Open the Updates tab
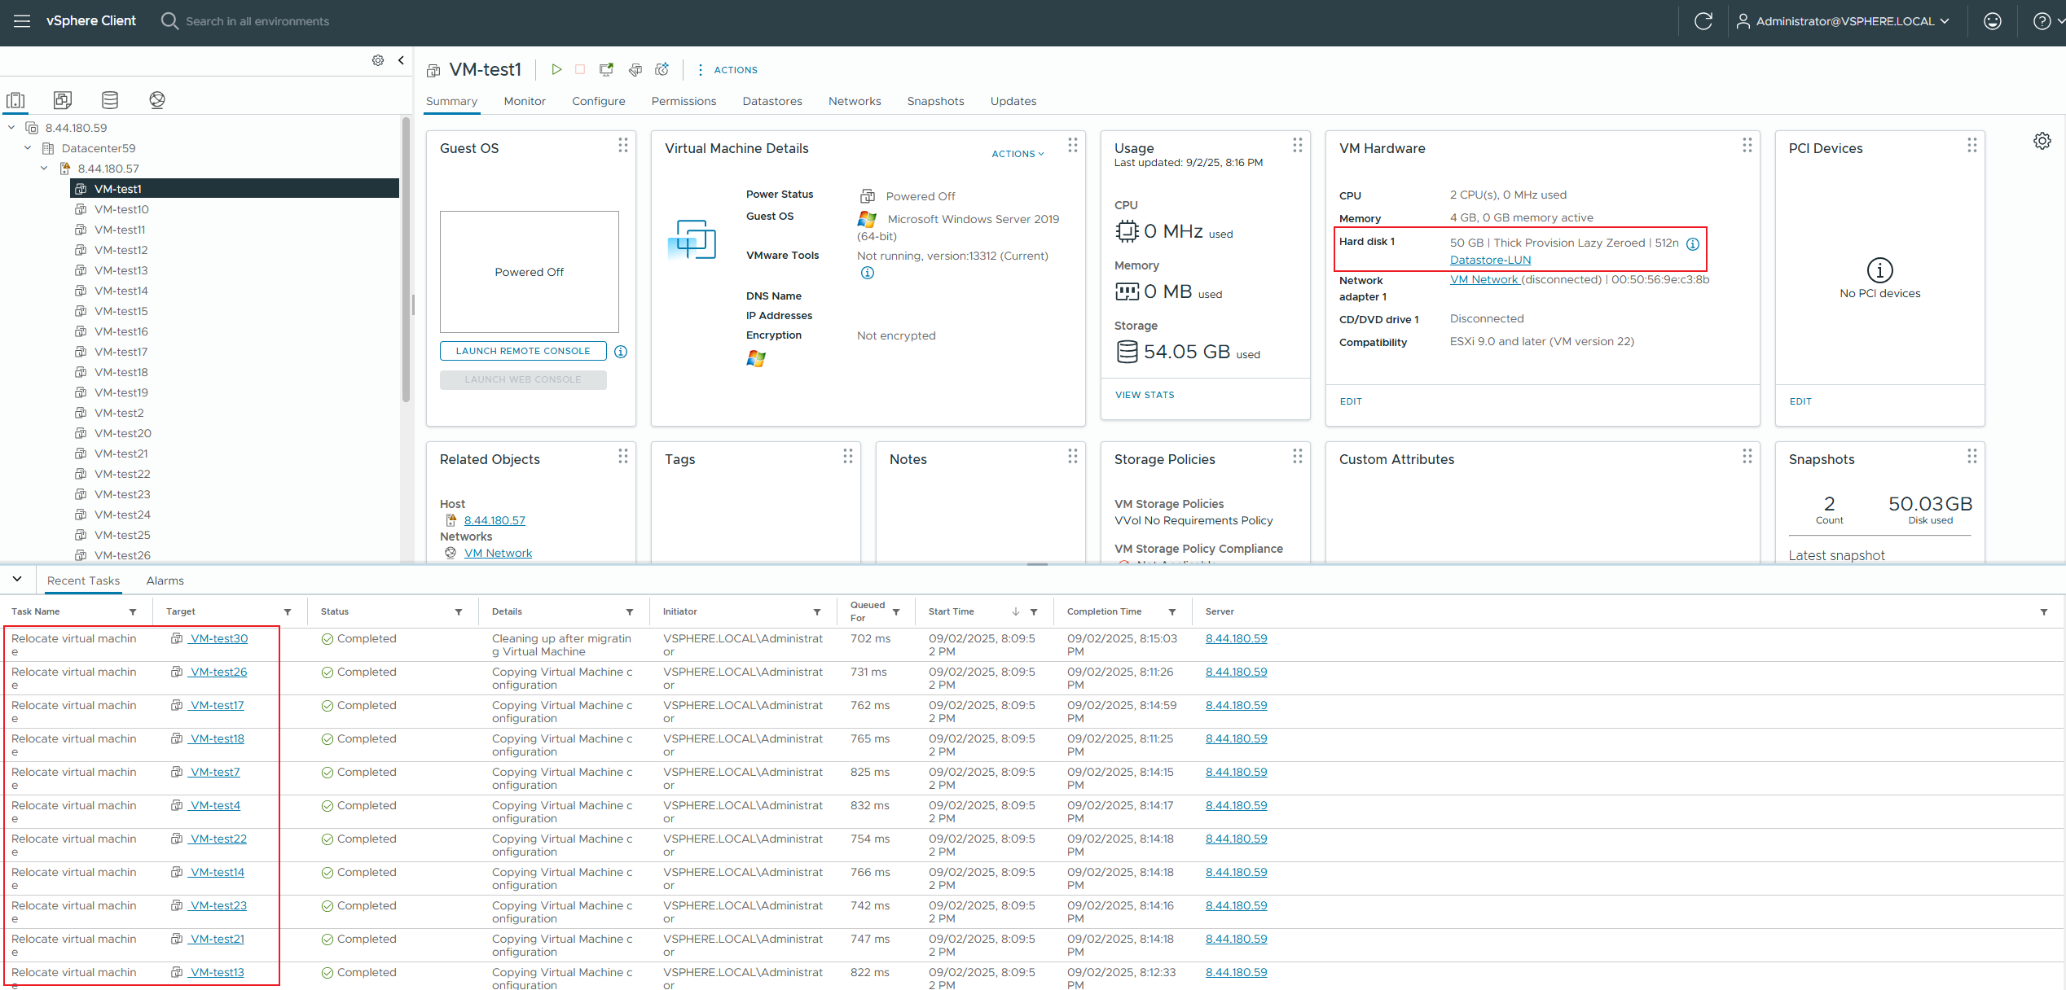Viewport: 2066px width, 990px height. click(1013, 101)
